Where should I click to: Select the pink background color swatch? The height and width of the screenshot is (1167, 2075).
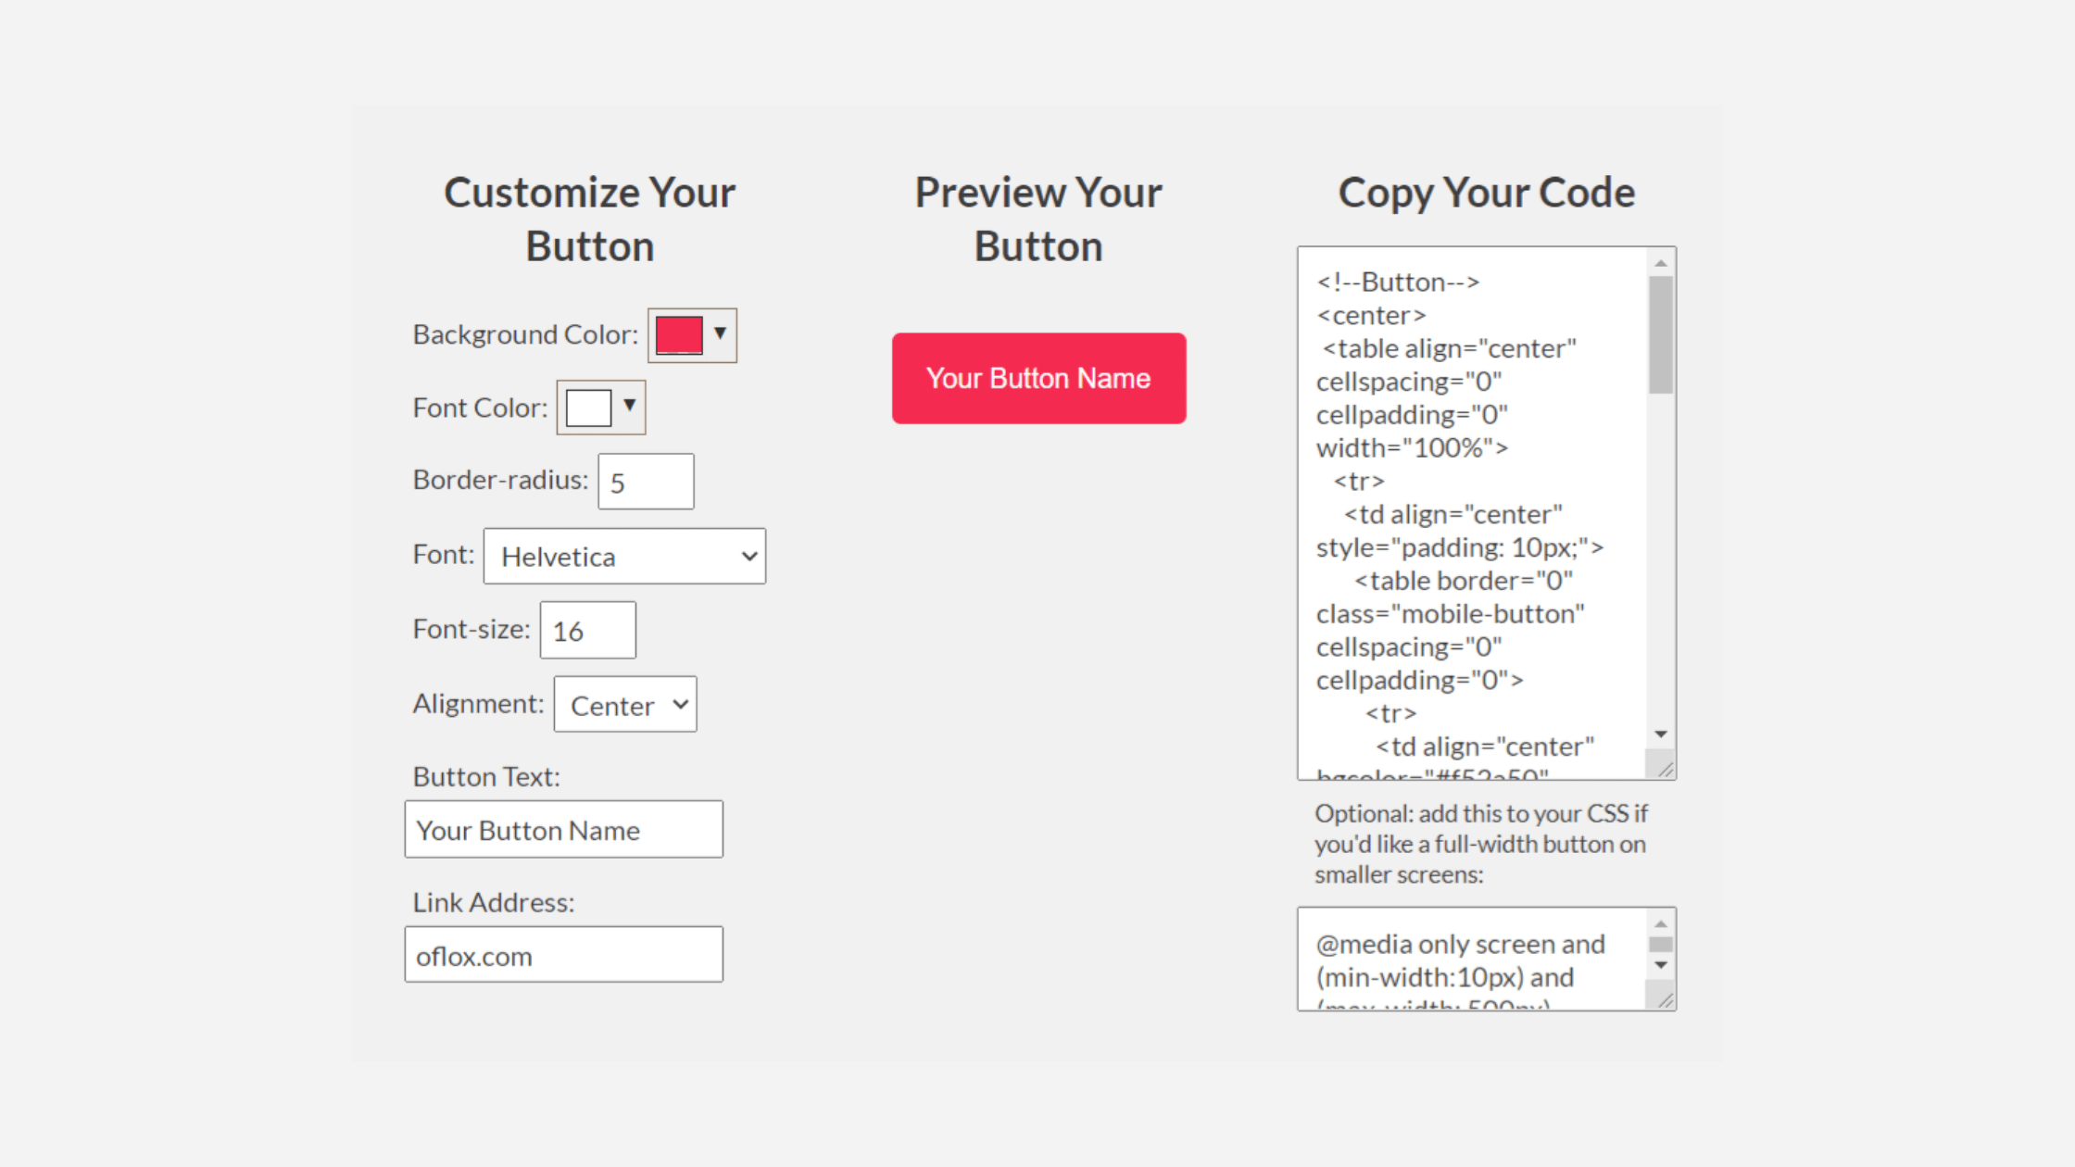click(x=679, y=334)
